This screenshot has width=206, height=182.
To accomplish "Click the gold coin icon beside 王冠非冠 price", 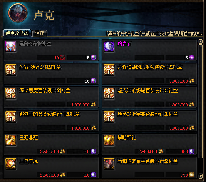I will tap(63, 151).
